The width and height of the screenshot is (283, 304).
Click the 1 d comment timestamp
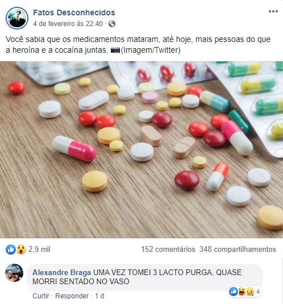click(x=99, y=296)
